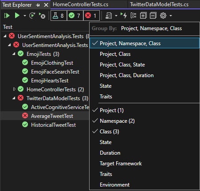The height and width of the screenshot is (191, 200).
Task: Open the playlist dropdown arrow
Action: tap(116, 16)
